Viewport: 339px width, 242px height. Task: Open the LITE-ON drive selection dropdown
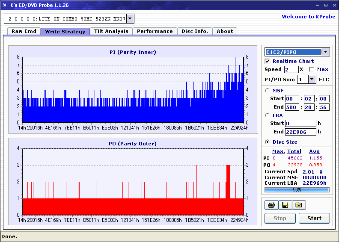130,19
